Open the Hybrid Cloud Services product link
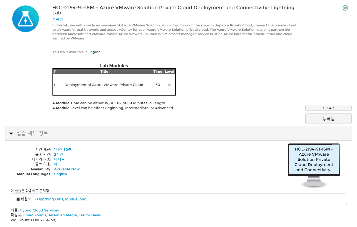Screen dimensions: 357x227 [x=39, y=210]
